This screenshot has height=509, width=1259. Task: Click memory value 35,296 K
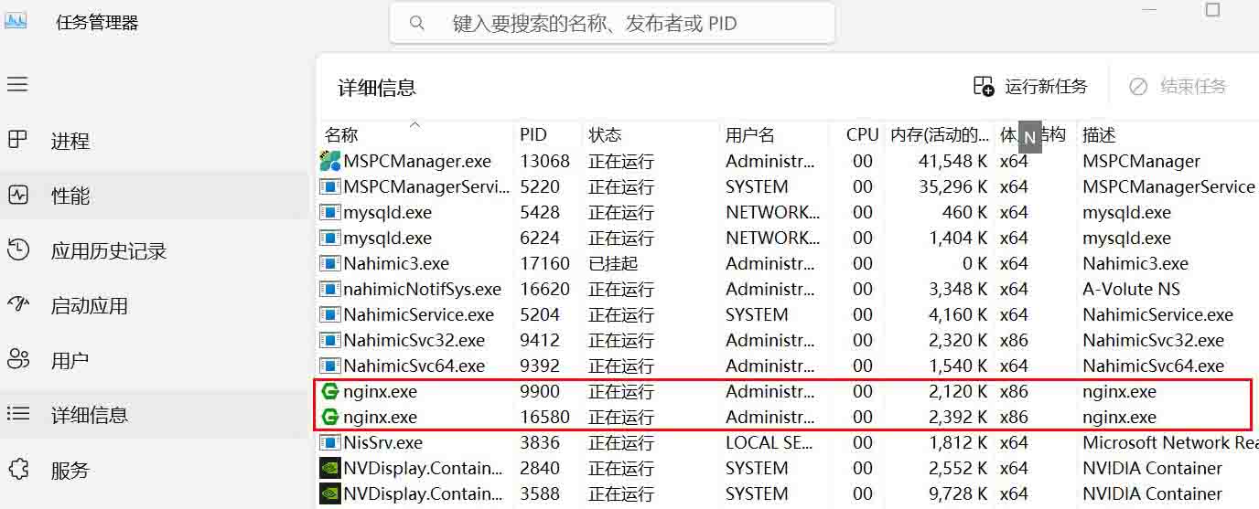[x=952, y=186]
